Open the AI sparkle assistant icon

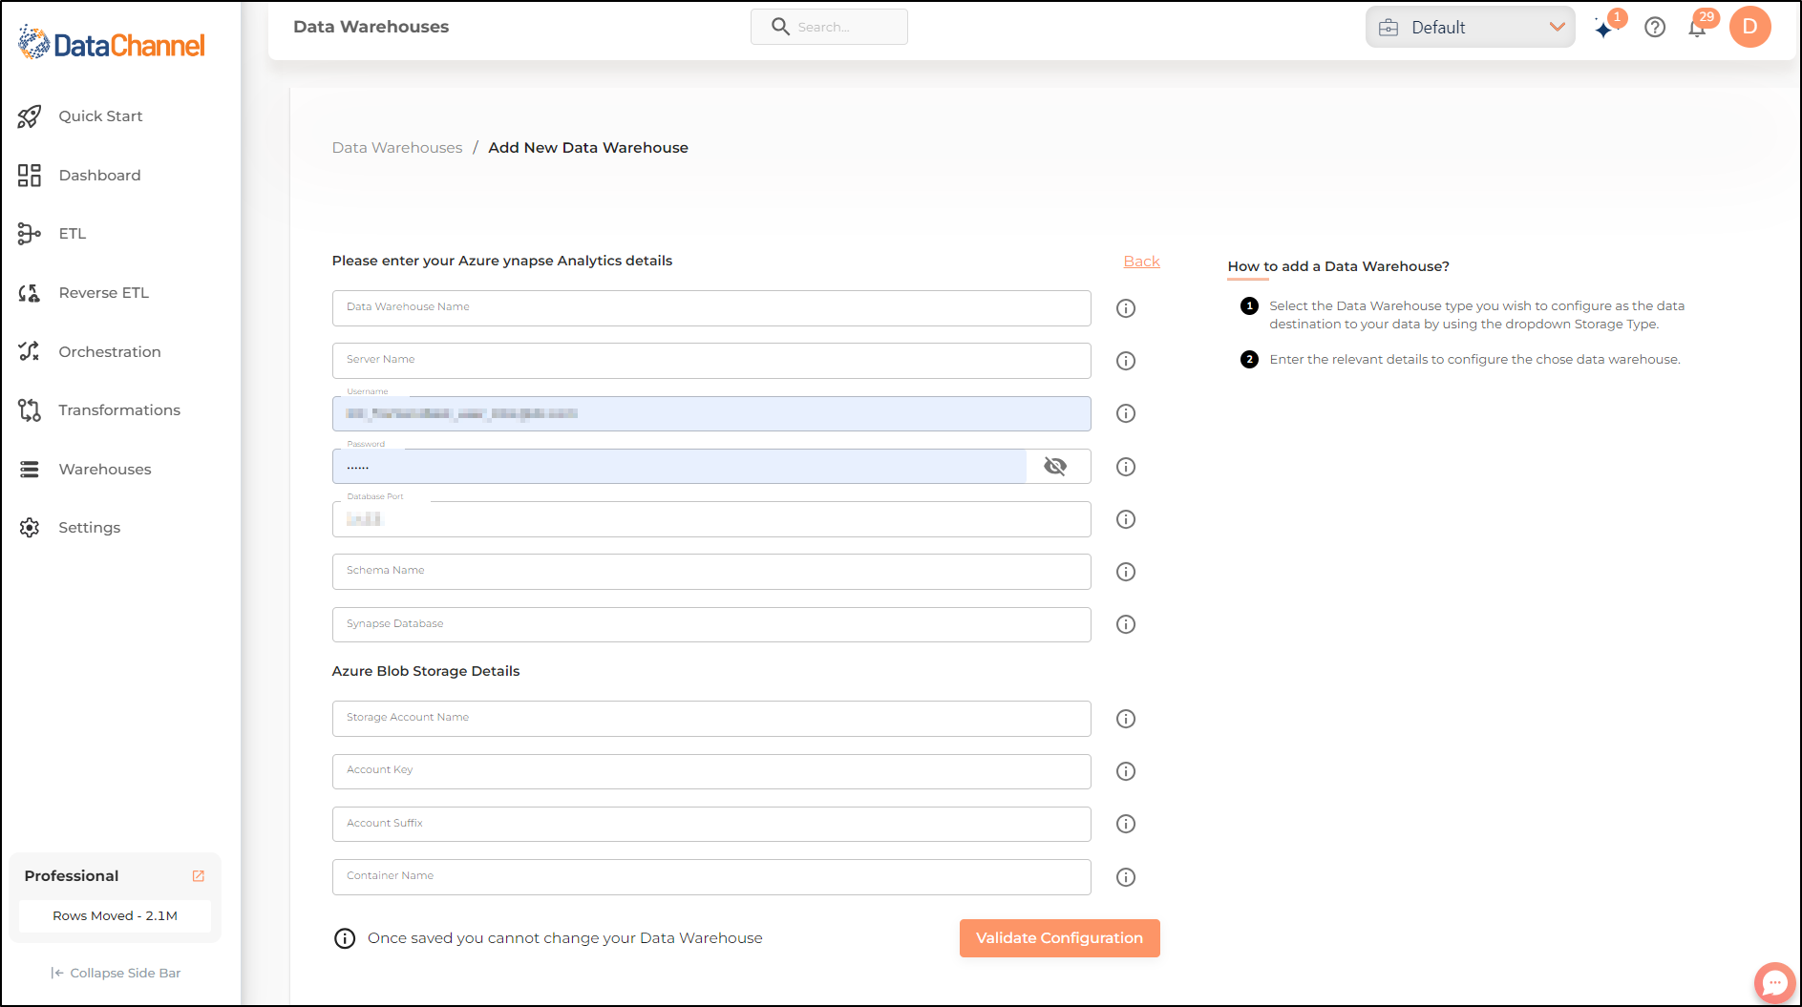[x=1604, y=28]
